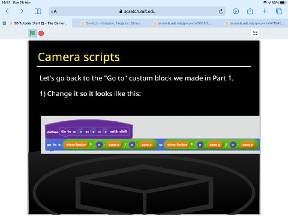Screen dimensions: 288x216
Task: Click the green flag to start project
Action: [32, 33]
